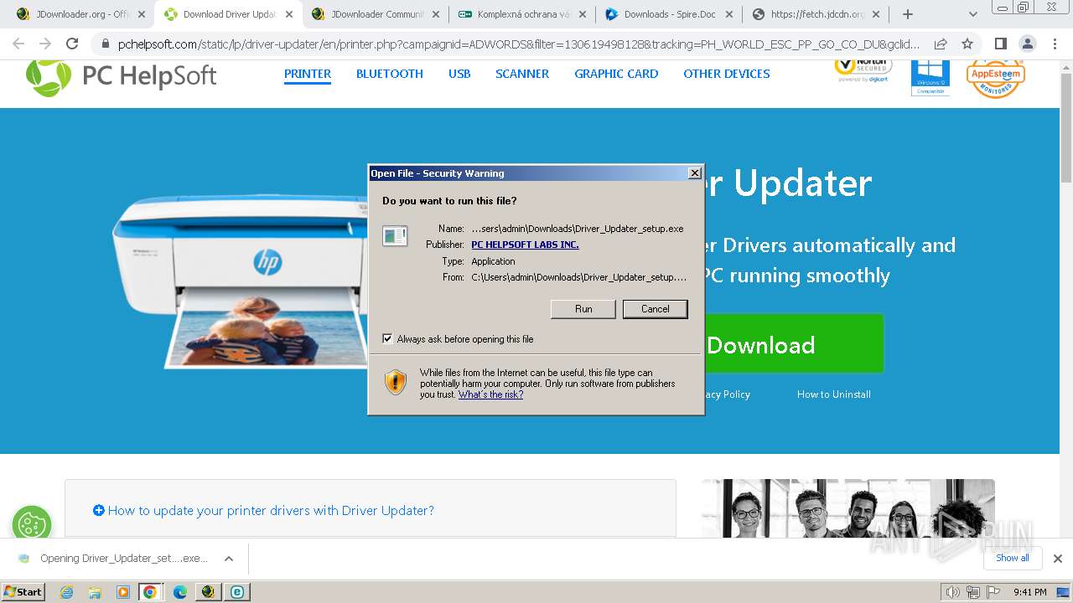Image resolution: width=1073 pixels, height=603 pixels.
Task: Open the PC HELPSOFT LABS INC. publisher link
Action: (525, 245)
